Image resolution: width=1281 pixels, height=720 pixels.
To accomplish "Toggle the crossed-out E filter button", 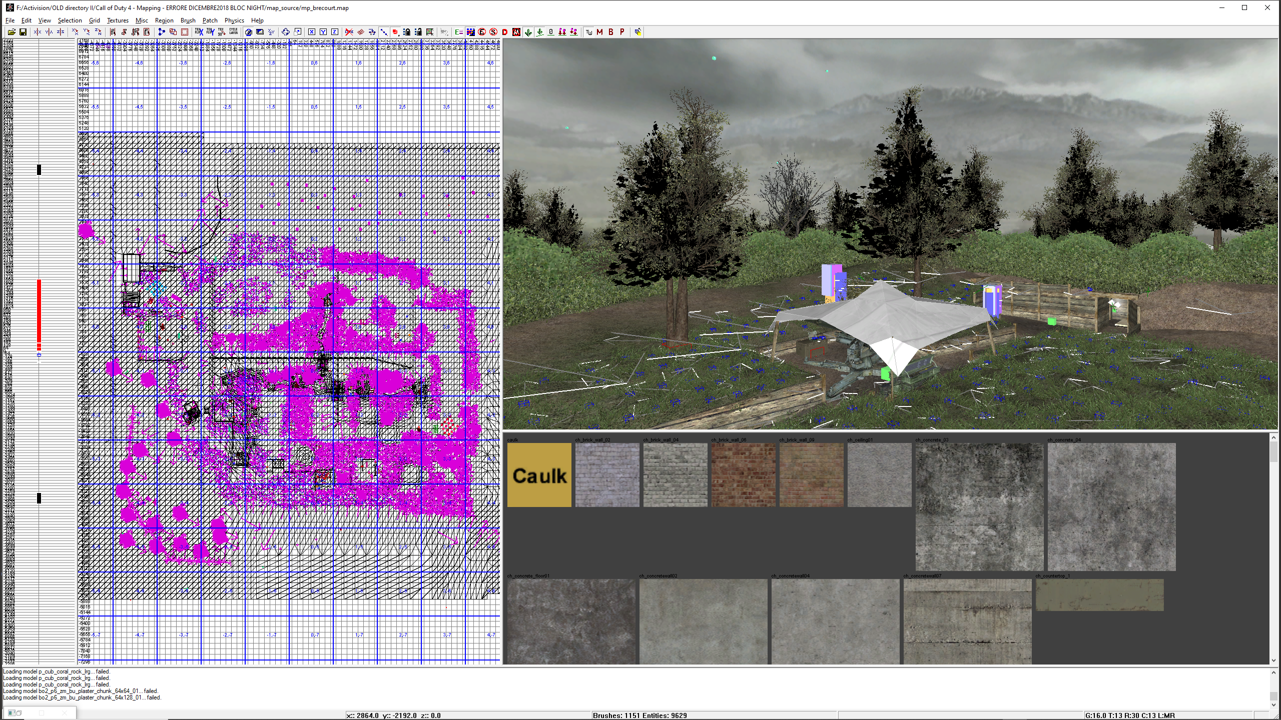I will (482, 32).
